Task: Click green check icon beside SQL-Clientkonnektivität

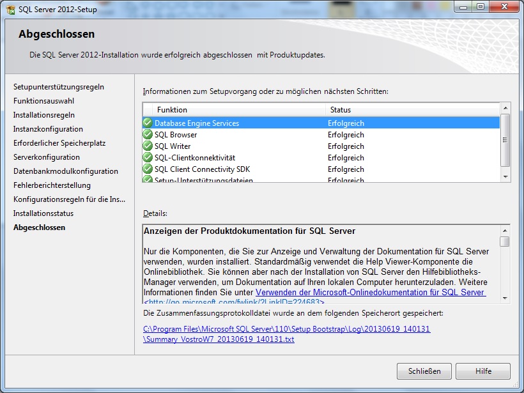Action: click(148, 157)
